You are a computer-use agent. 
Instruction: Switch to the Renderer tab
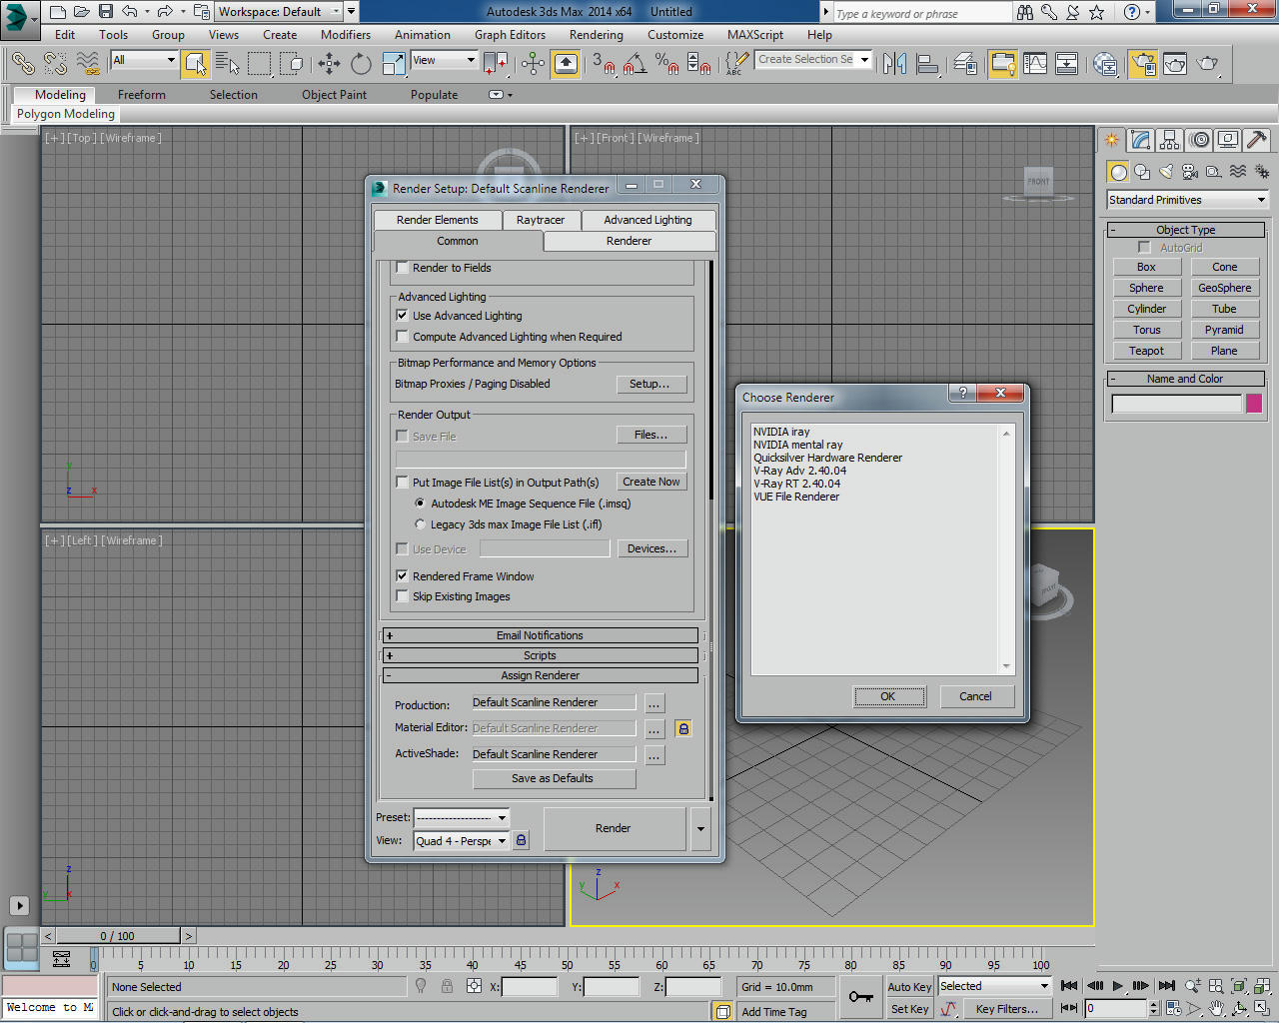(x=630, y=241)
